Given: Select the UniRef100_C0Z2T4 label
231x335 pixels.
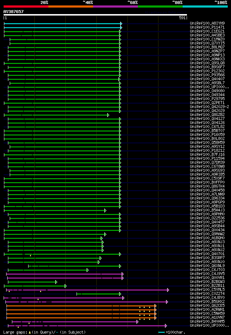Looking at the screenshot, I should pos(207,293).
